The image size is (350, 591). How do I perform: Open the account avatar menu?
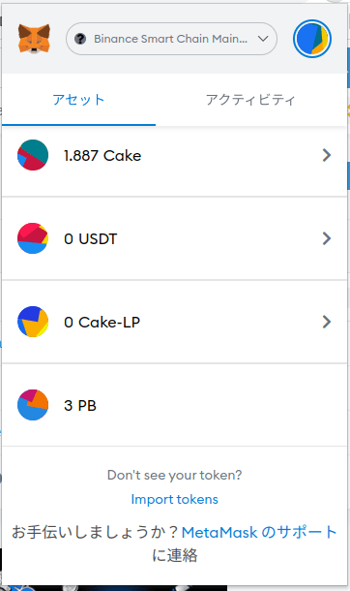312,39
